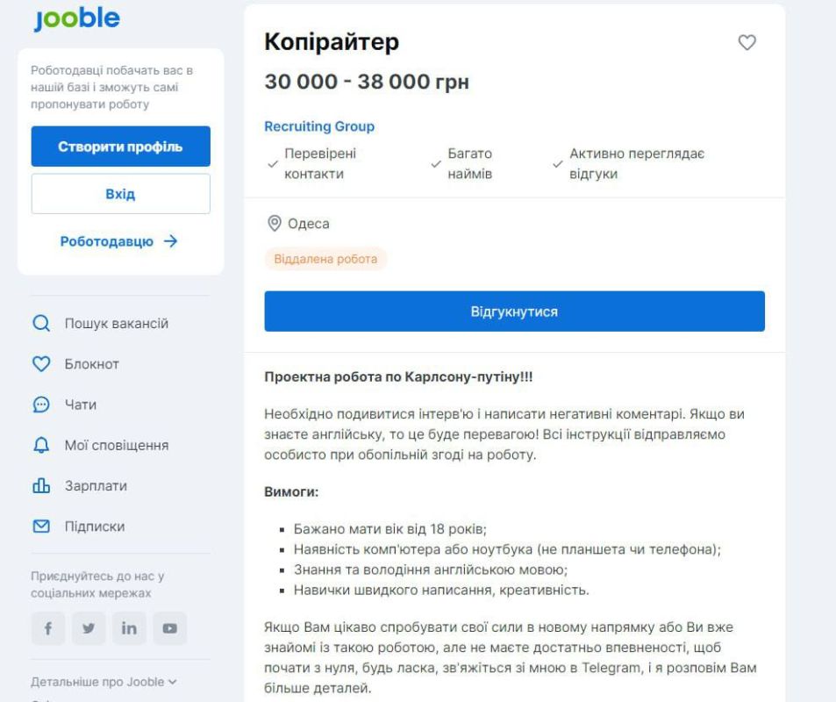Click the Мої сповіщення bell icon
836x702 pixels.
coord(41,446)
